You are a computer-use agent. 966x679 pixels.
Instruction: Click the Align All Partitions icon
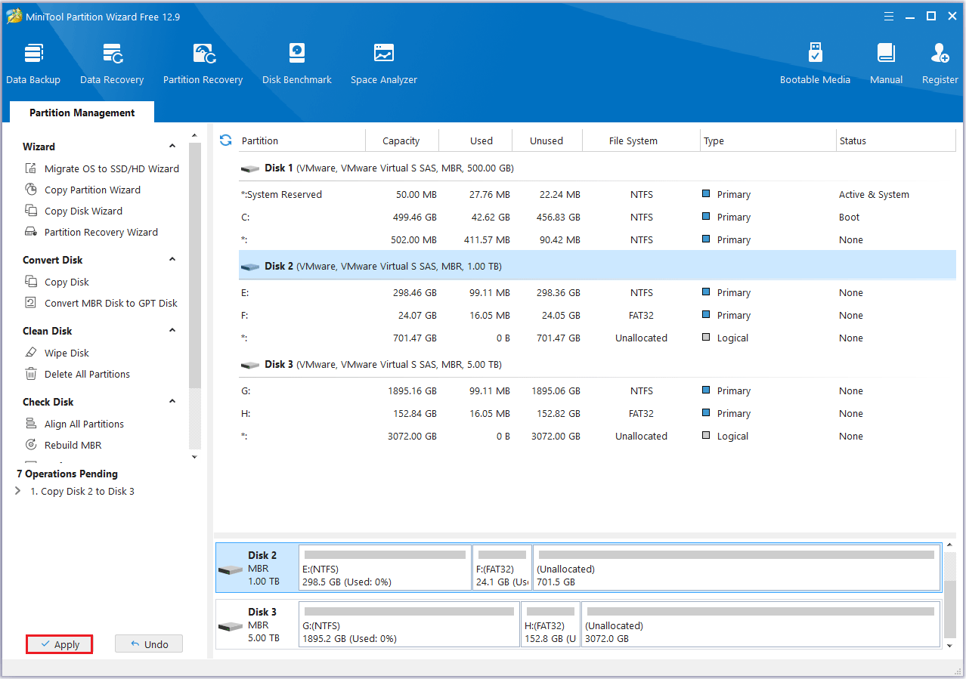(31, 424)
